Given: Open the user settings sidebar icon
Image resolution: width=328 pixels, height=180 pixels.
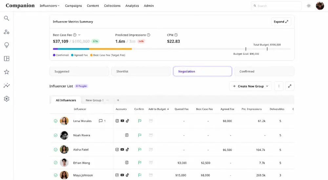Looking at the screenshot, I should click(7, 32).
